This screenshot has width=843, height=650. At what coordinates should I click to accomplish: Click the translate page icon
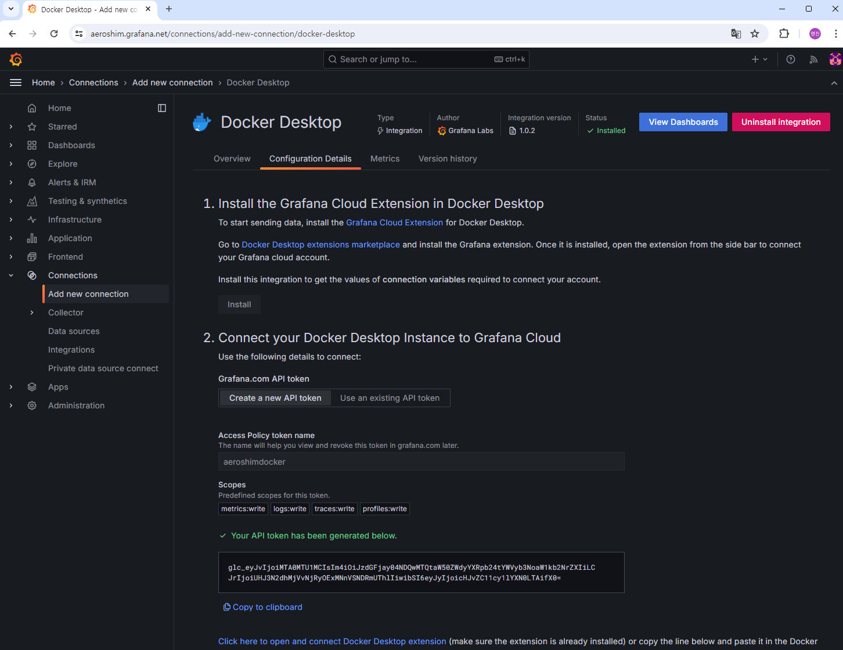pos(736,34)
